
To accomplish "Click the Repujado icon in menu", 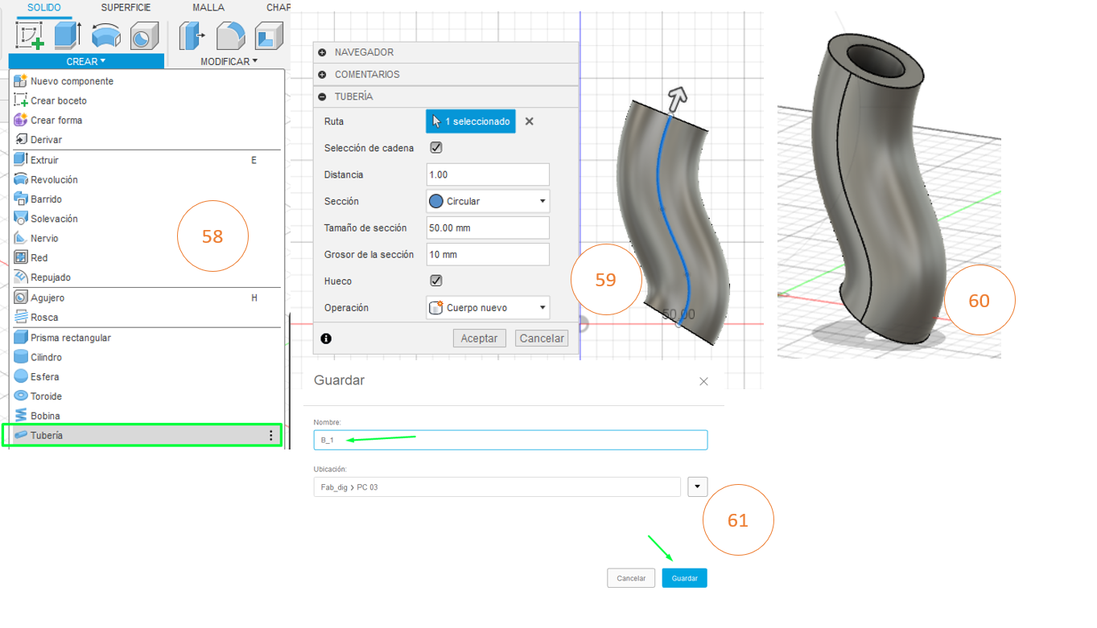I will (x=21, y=277).
